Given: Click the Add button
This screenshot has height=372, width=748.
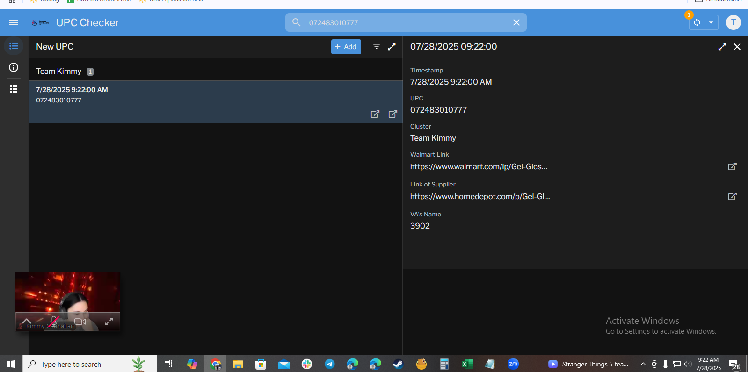Looking at the screenshot, I should [346, 47].
